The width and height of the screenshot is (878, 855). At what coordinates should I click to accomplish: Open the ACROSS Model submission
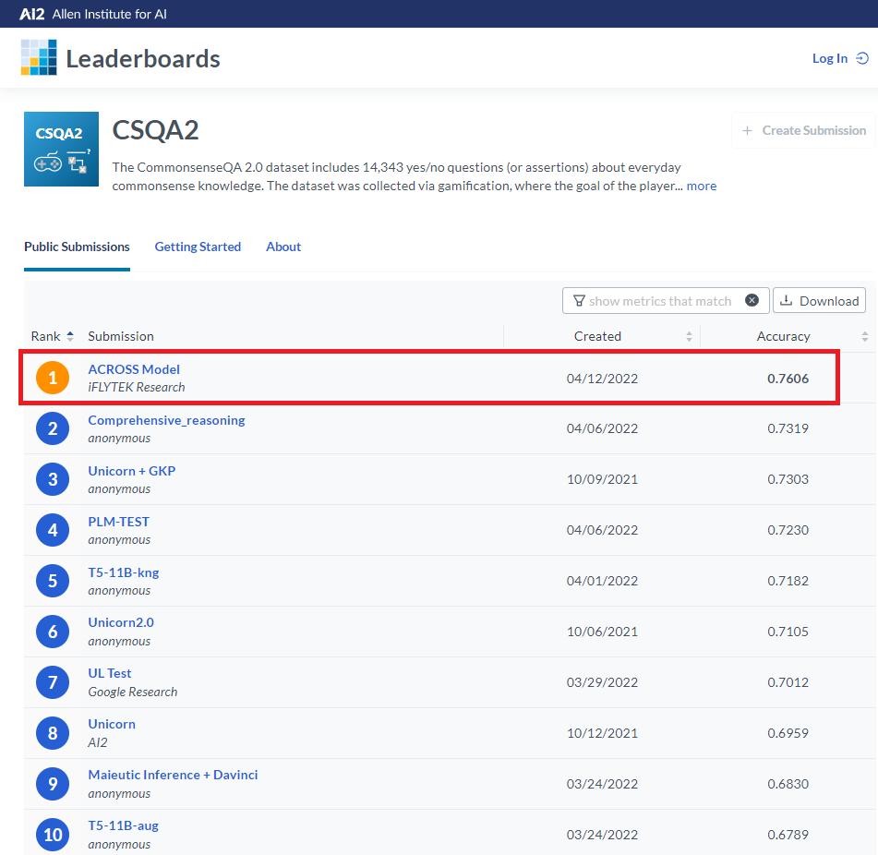coord(134,369)
